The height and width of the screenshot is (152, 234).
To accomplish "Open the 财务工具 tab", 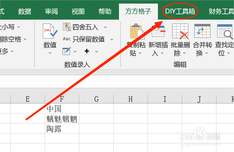I will click(x=221, y=11).
